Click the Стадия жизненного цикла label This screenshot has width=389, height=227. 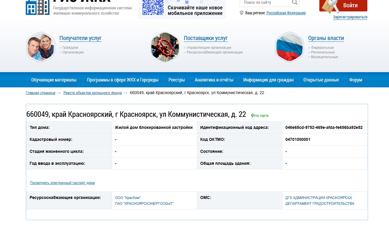click(x=56, y=151)
